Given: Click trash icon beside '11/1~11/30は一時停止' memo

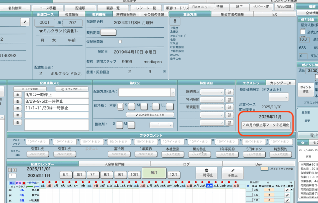Looking at the screenshot, I should click(18, 108).
